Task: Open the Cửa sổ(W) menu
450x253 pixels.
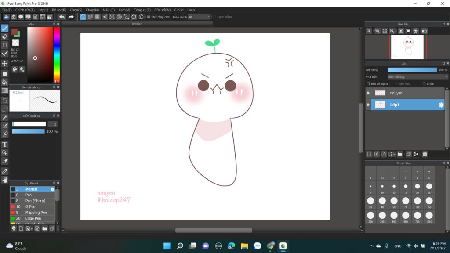Action: point(163,10)
